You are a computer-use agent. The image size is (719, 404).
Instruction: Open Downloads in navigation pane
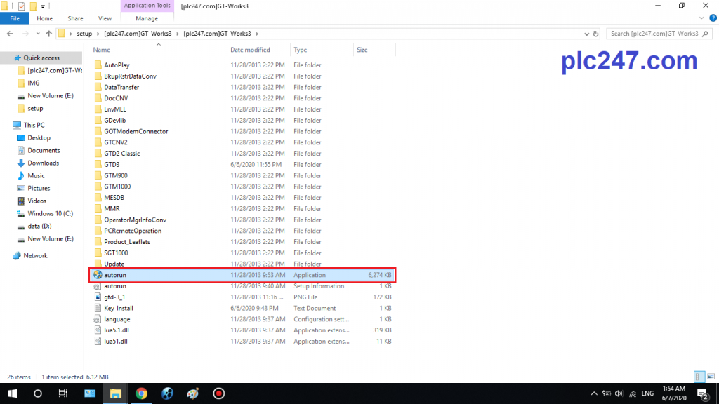pyautogui.click(x=43, y=163)
